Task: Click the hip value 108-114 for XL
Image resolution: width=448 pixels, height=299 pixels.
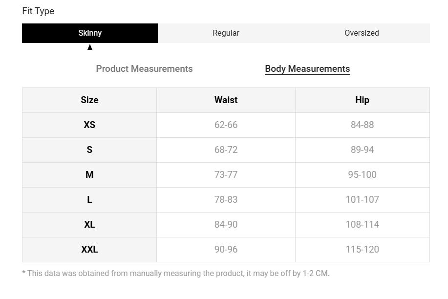Action: 363,224
